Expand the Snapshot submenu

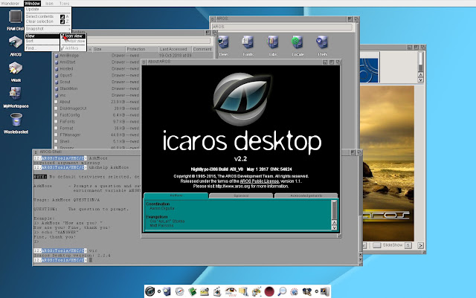point(48,28)
